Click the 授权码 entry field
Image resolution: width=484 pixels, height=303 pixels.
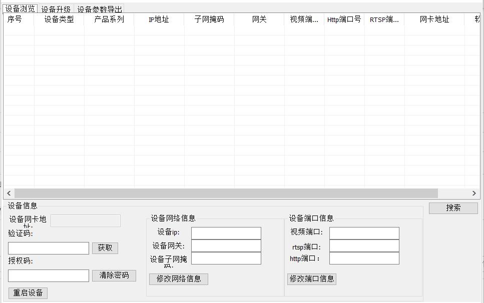tap(48, 275)
